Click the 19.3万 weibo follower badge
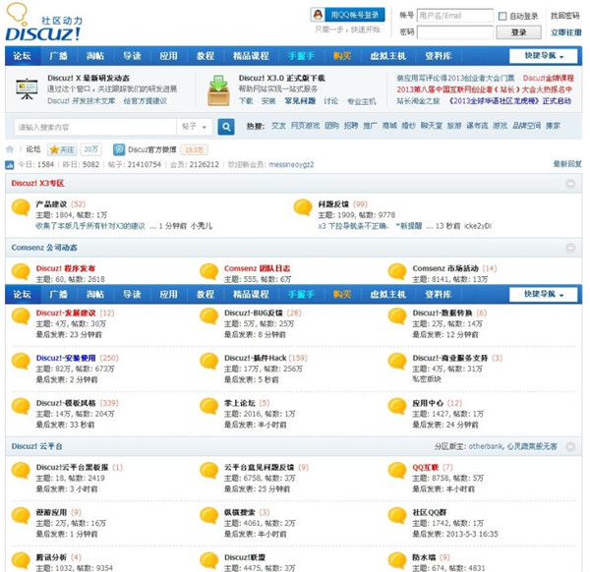The width and height of the screenshot is (590, 572). pyautogui.click(x=194, y=149)
